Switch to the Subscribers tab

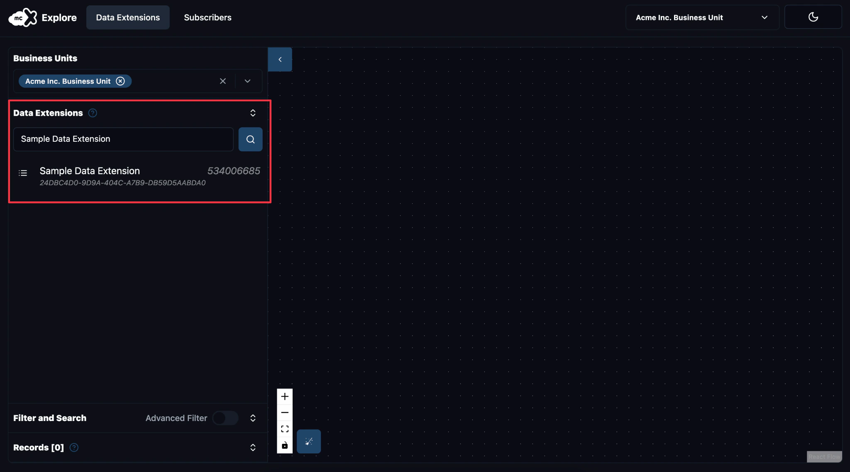[208, 17]
